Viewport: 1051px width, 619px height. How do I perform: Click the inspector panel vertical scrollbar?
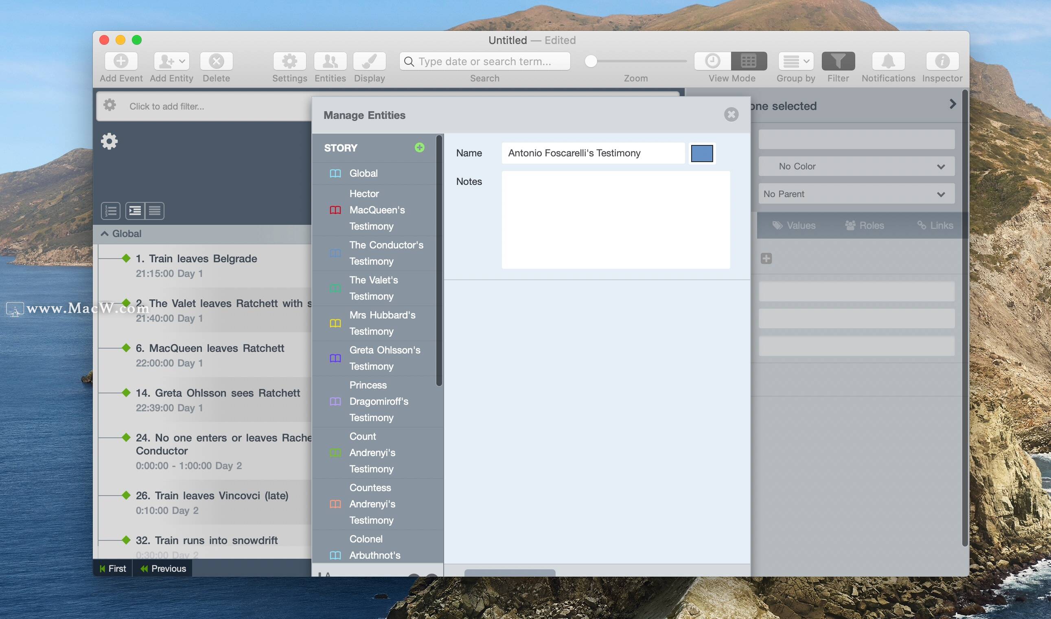964,317
